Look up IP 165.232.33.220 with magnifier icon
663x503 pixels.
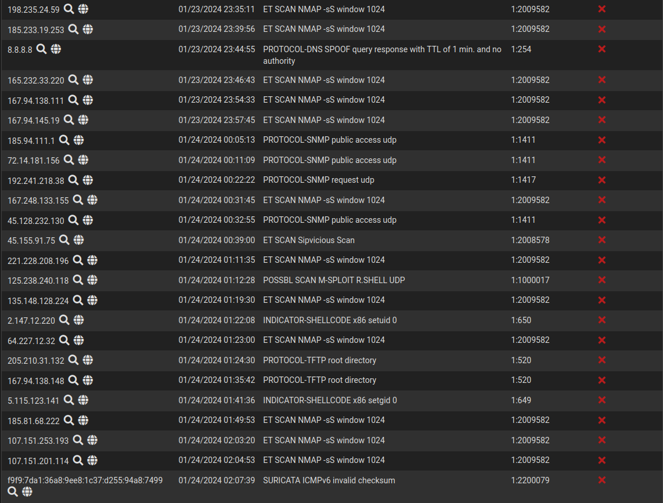pos(73,80)
